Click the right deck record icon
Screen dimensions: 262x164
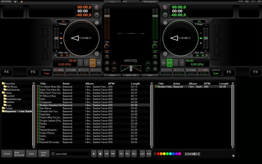tap(165, 7)
